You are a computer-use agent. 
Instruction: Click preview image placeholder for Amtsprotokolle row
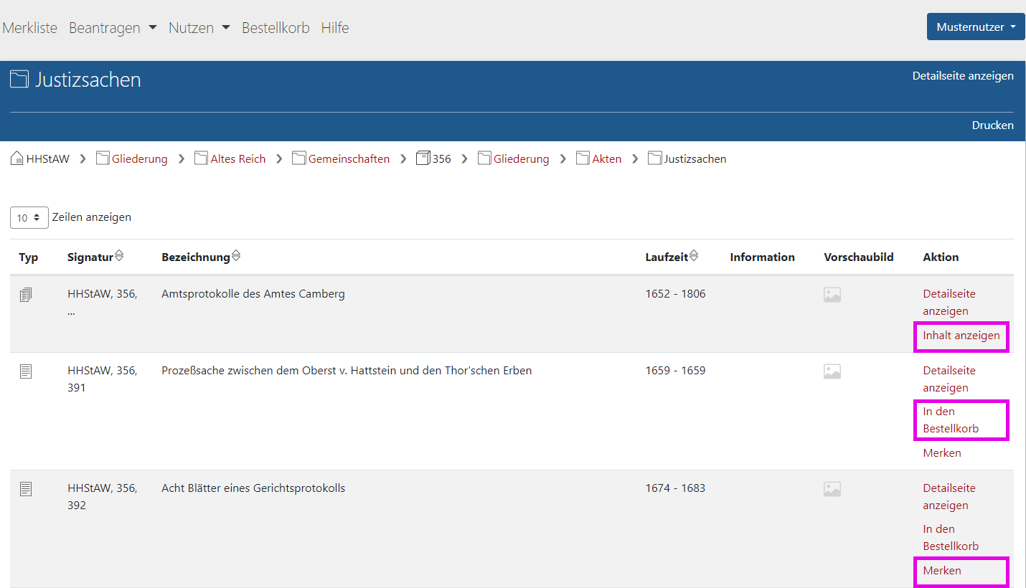[832, 295]
